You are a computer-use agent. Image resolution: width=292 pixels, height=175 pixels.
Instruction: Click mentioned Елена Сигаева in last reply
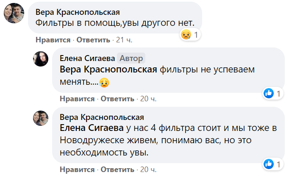(91, 128)
